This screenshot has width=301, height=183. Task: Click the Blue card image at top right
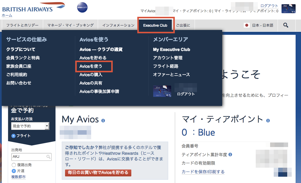(288, 9)
